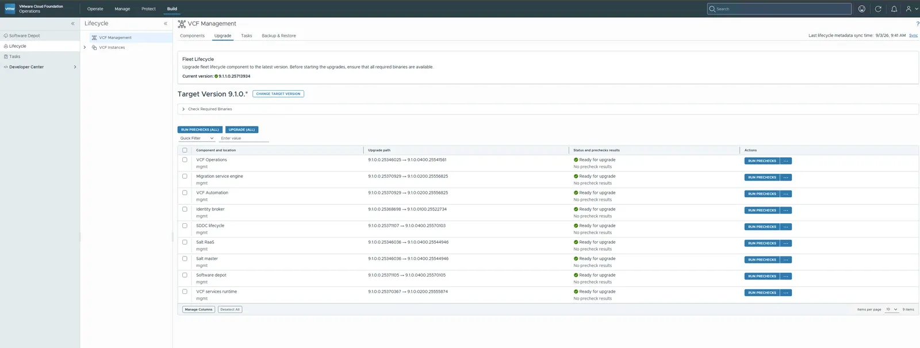
Task: Open the Operate menu
Action: [95, 9]
